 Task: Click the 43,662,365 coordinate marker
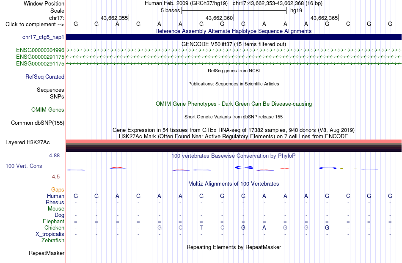(324, 18)
